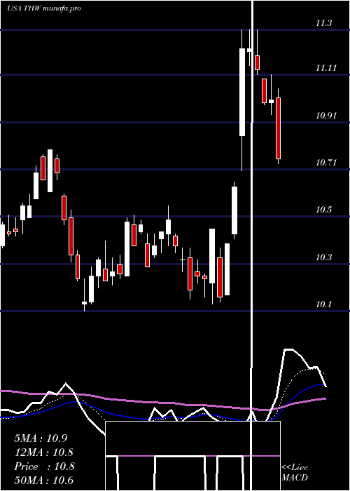This screenshot has height=491, width=350.
Task: Click the '5MA : 10.9' readout
Action: pos(41,438)
